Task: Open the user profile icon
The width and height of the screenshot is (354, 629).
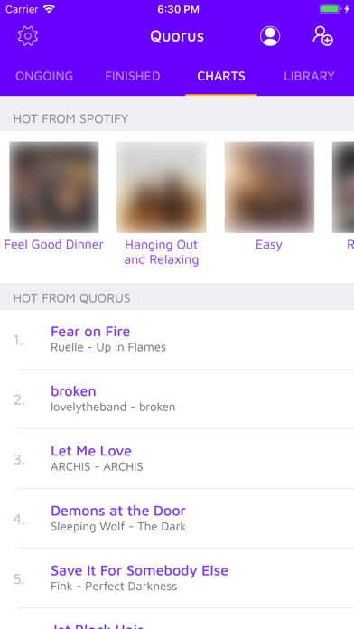Action: (x=270, y=36)
